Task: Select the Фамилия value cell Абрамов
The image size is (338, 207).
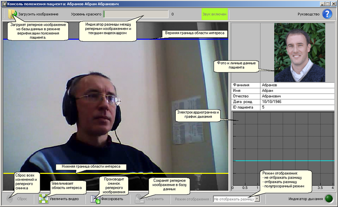Action: [x=297, y=85]
